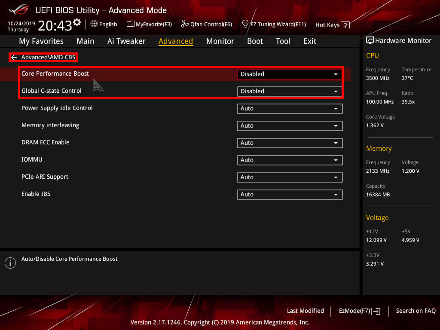
Task: Switch to the My Favorites tab
Action: [41, 41]
